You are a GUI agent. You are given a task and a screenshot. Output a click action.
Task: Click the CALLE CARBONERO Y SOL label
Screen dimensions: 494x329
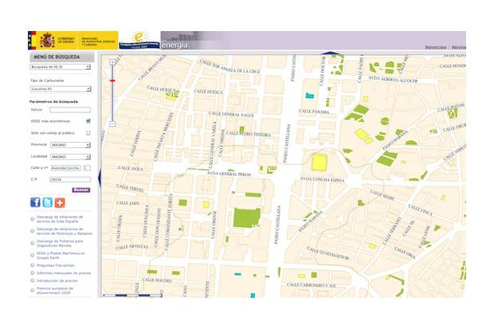coord(312,285)
